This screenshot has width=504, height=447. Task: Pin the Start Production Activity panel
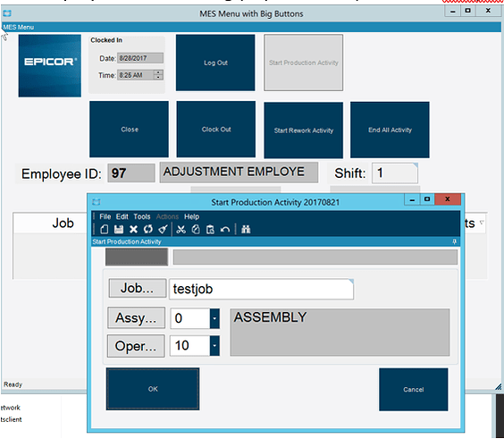click(454, 241)
